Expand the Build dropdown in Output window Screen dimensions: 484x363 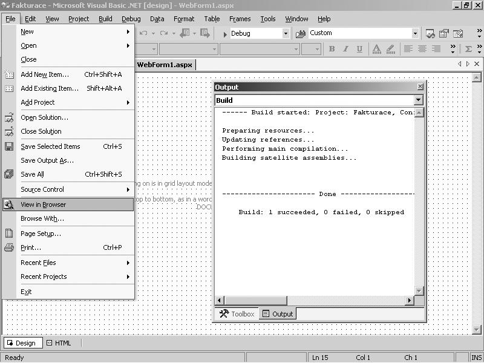(418, 100)
